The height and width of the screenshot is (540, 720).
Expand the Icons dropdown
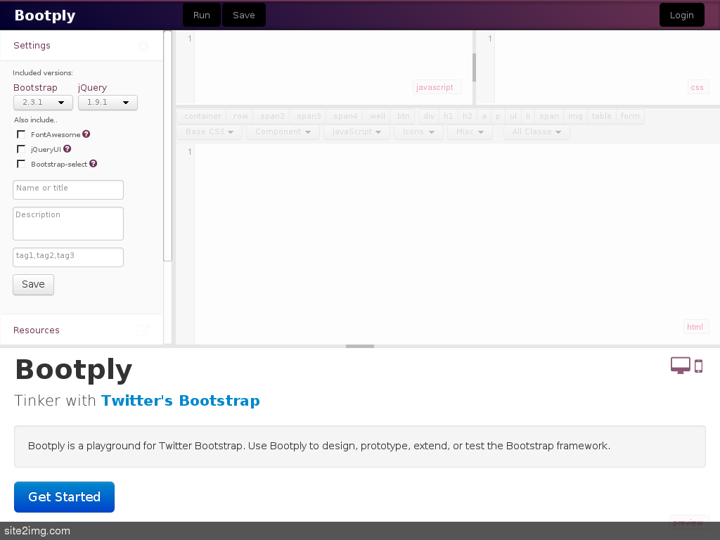[x=418, y=131]
